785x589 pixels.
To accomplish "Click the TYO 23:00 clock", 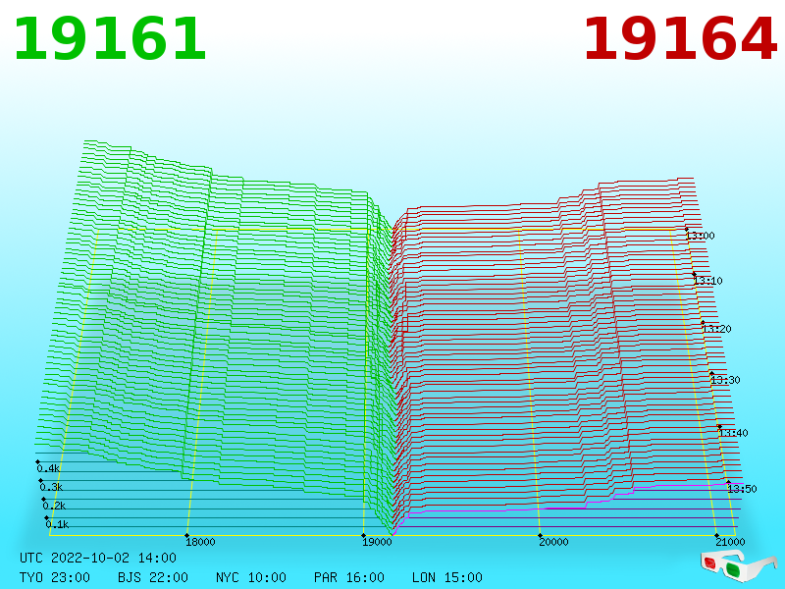I will point(55,577).
